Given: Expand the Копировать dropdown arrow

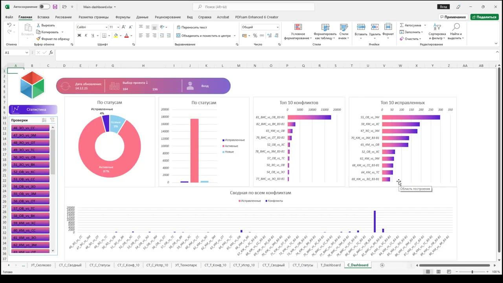Looking at the screenshot, I should coord(62,32).
